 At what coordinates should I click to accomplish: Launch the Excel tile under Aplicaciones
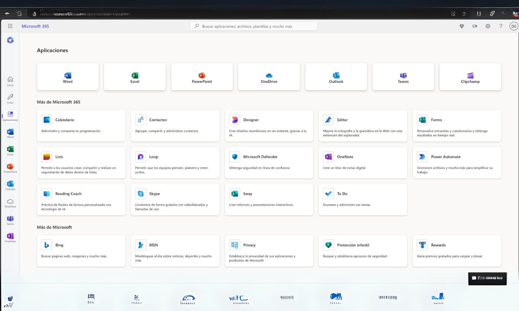click(x=135, y=77)
